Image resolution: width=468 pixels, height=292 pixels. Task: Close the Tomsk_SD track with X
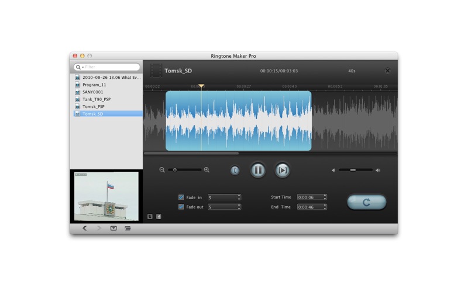pos(387,70)
